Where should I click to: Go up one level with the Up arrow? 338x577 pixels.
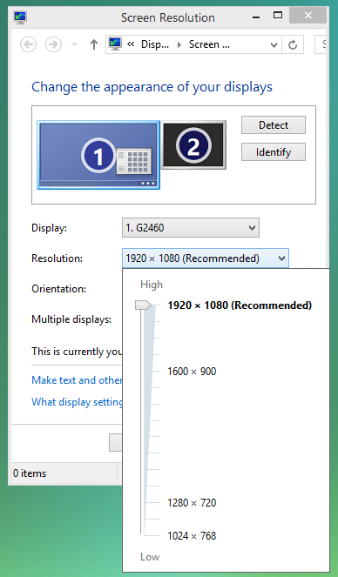(x=94, y=44)
